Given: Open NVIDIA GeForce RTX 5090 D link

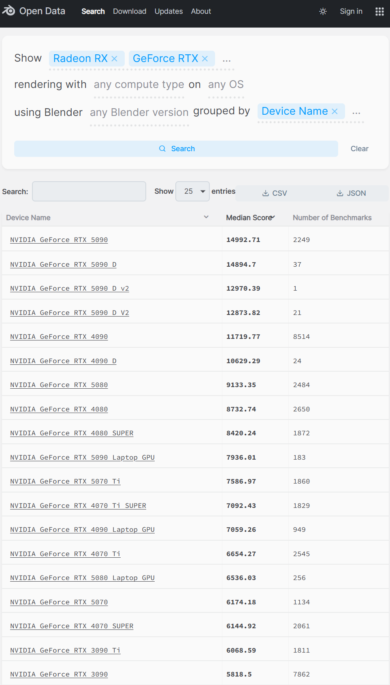Looking at the screenshot, I should (x=63, y=265).
